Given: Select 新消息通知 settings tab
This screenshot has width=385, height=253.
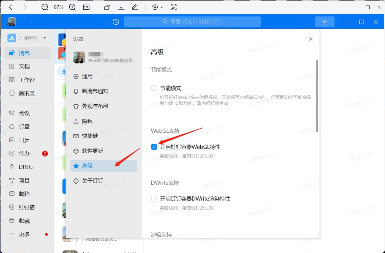Looking at the screenshot, I should click(103, 91).
